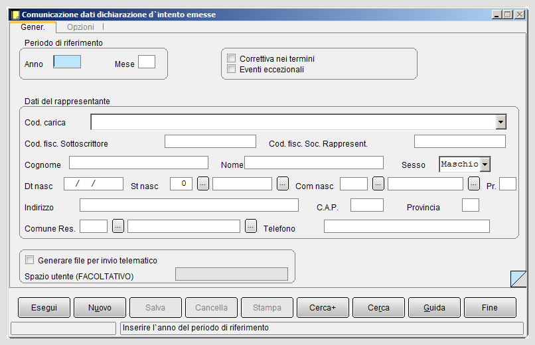The image size is (535, 345).
Task: Click the St nasc description field
Action: 242,184
